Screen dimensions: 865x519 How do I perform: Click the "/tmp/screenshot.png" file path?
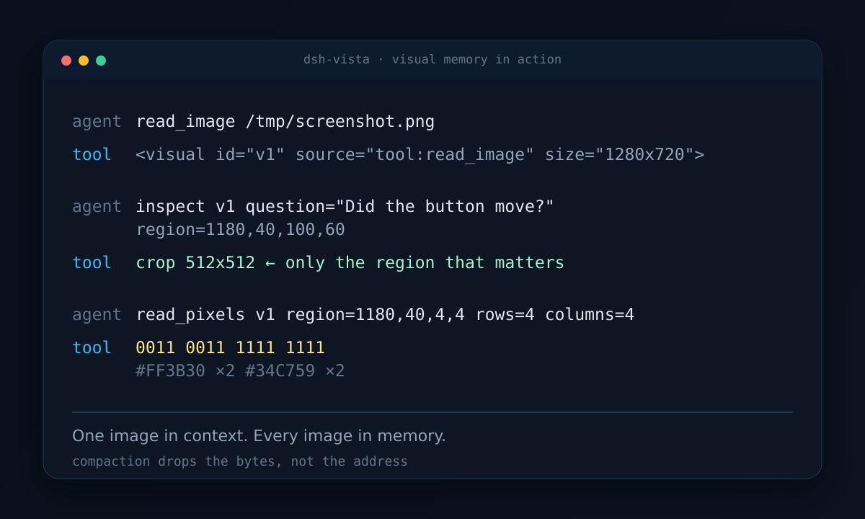pyautogui.click(x=340, y=121)
